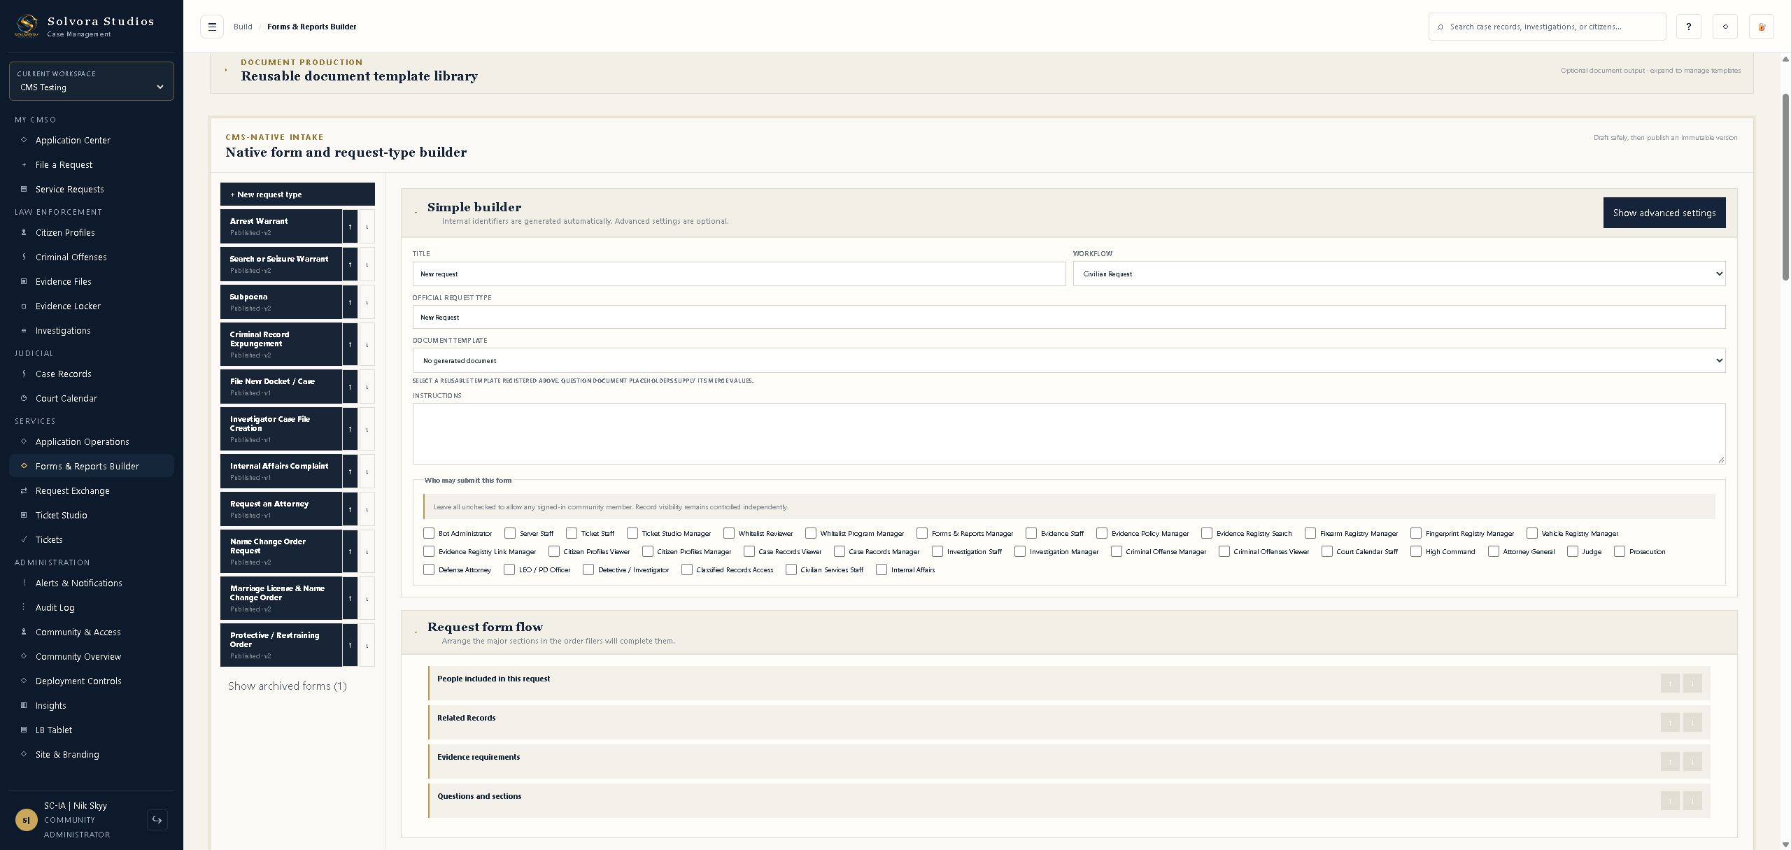Move the Subpoena form down
Viewport: 1791px width, 850px height.
pos(367,302)
